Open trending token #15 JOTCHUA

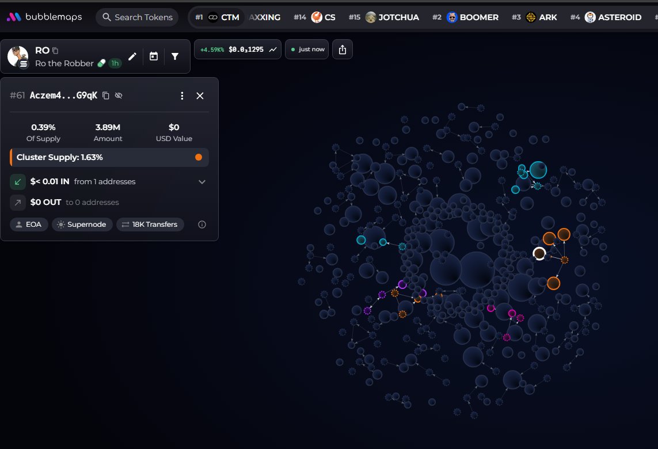click(384, 17)
